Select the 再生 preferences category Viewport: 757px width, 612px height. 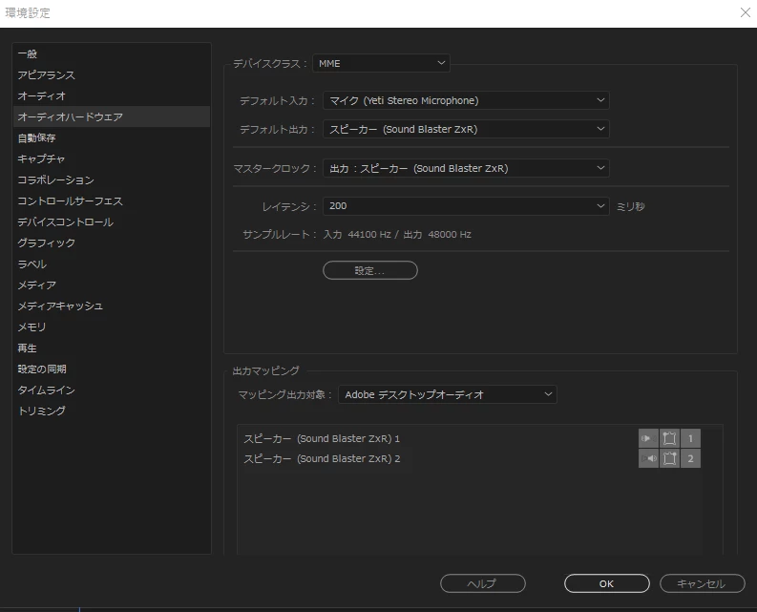112,348
